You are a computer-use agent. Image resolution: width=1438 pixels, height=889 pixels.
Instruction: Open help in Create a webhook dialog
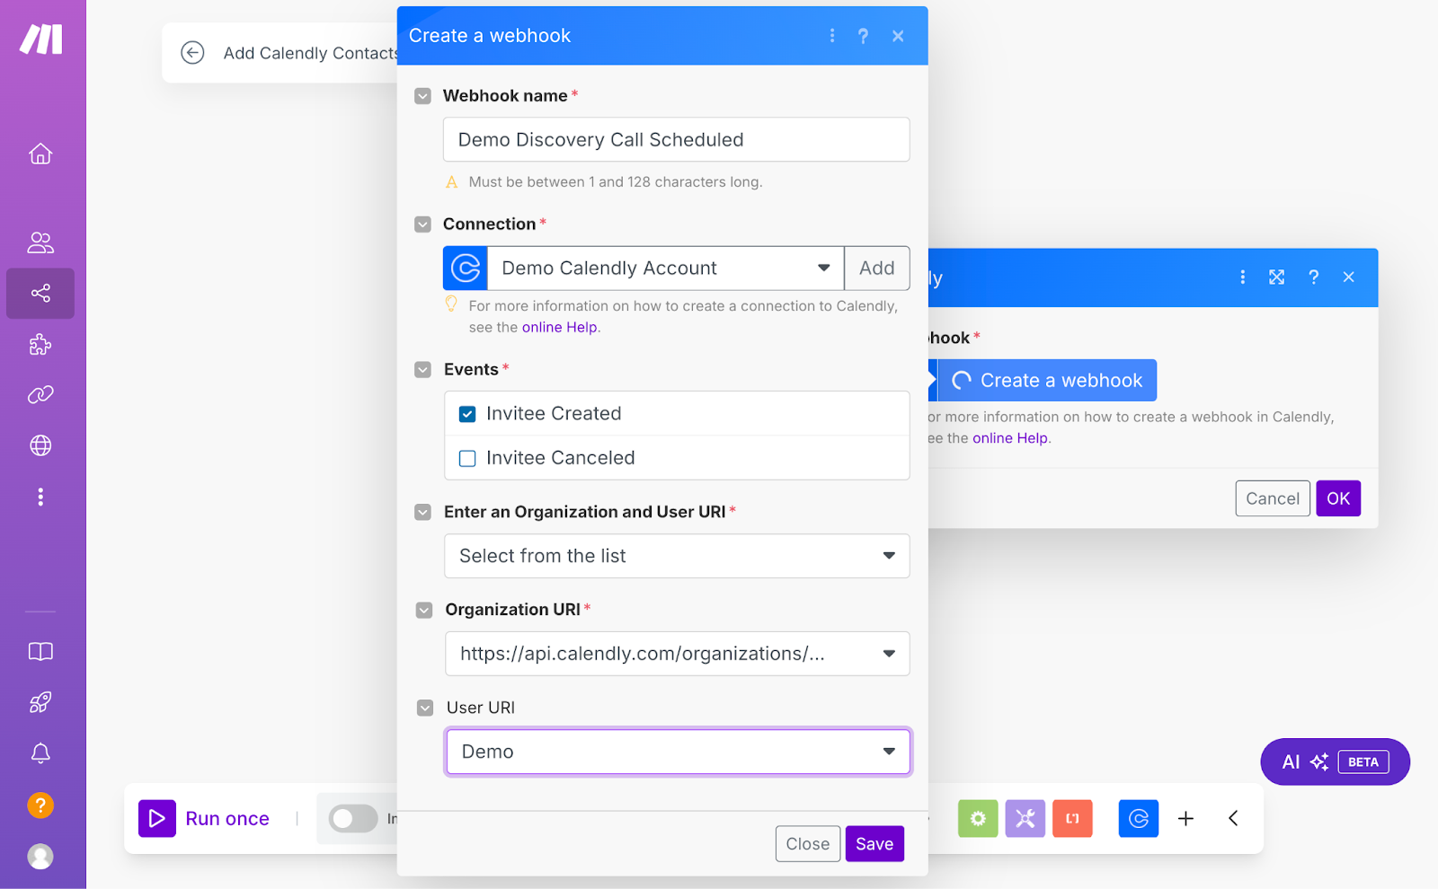click(x=863, y=36)
